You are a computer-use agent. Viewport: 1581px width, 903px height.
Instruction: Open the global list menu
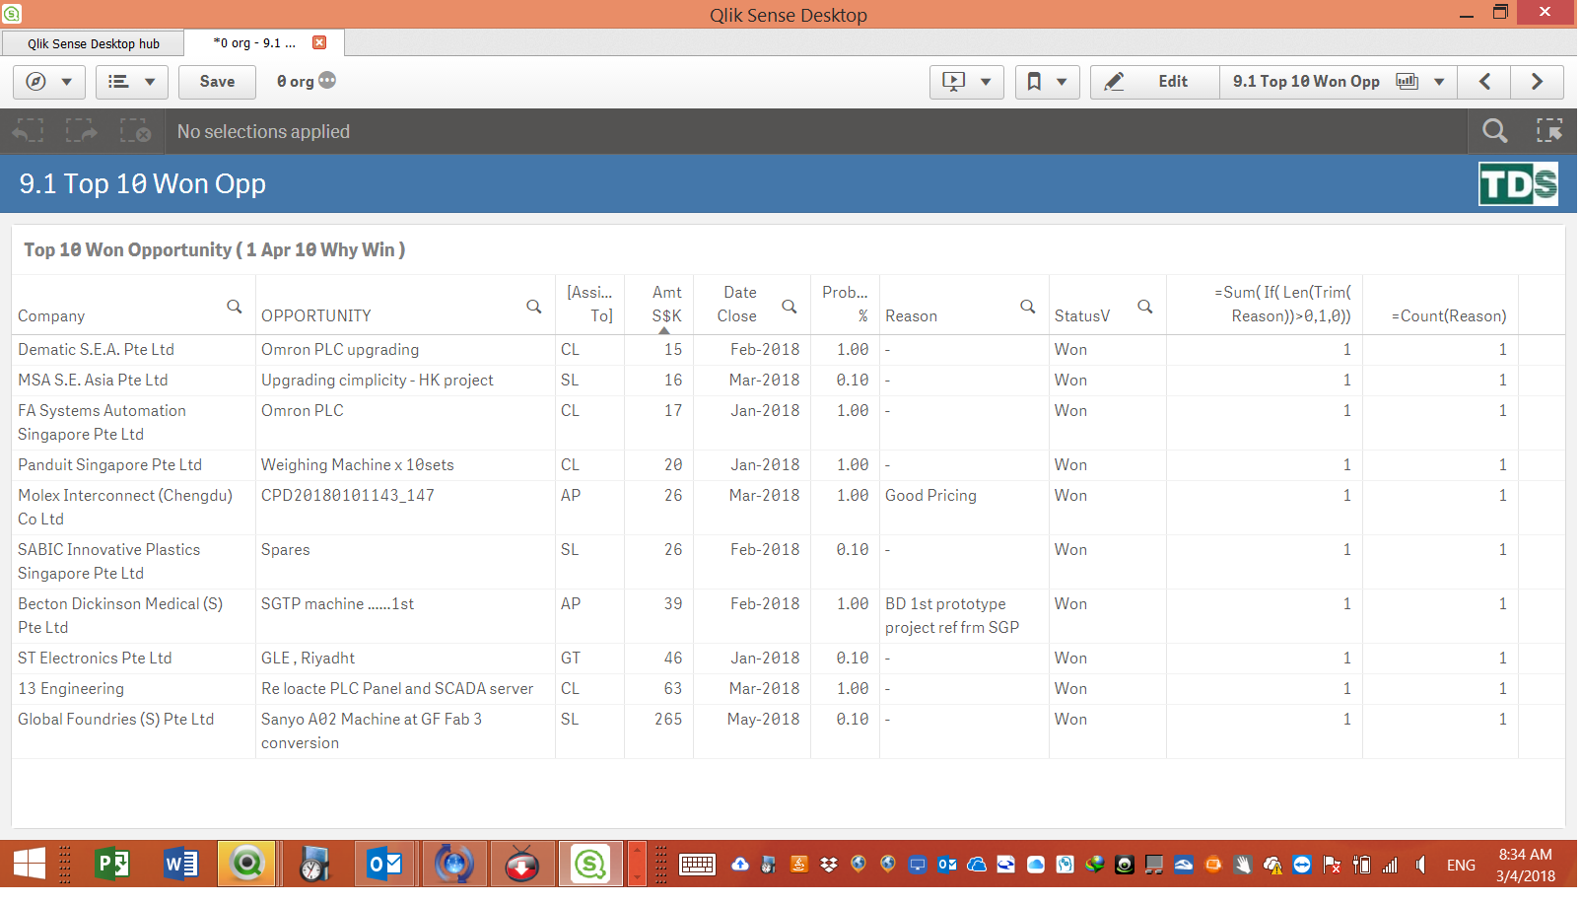tap(132, 82)
